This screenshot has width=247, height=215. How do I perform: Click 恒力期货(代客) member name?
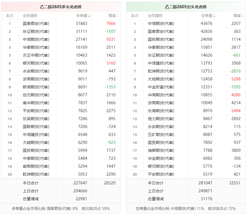click(161, 119)
